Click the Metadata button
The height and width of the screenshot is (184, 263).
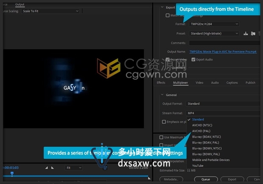[171, 179]
